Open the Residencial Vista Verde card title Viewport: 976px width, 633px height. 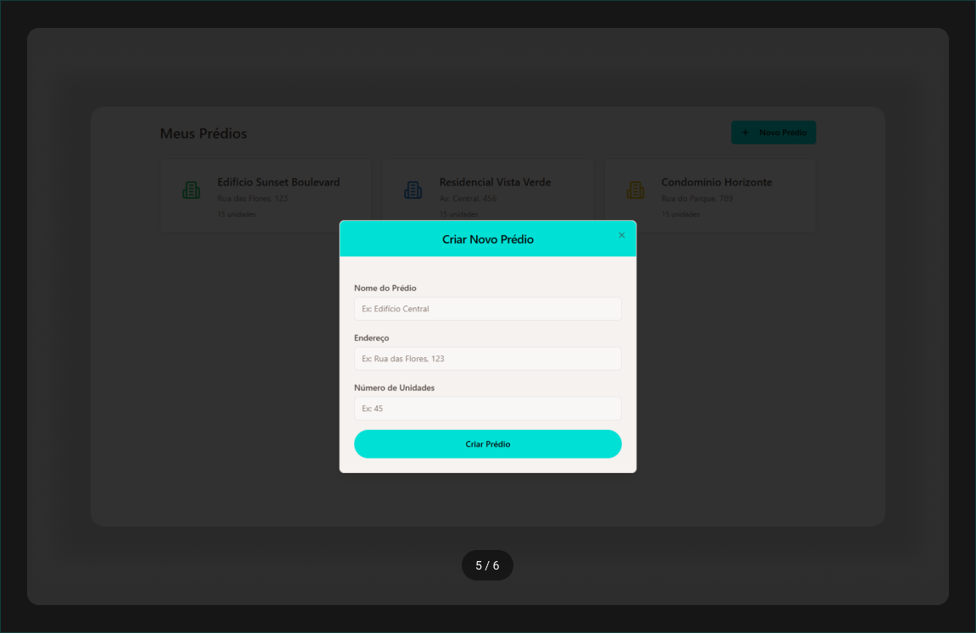495,182
